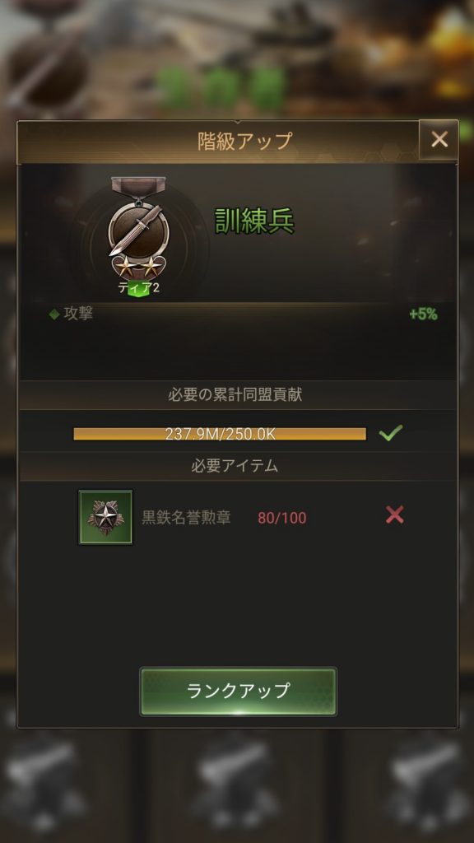474x843 pixels.
Task: Tap the 黒鉄名誉勲章 item icon
Action: [x=105, y=517]
